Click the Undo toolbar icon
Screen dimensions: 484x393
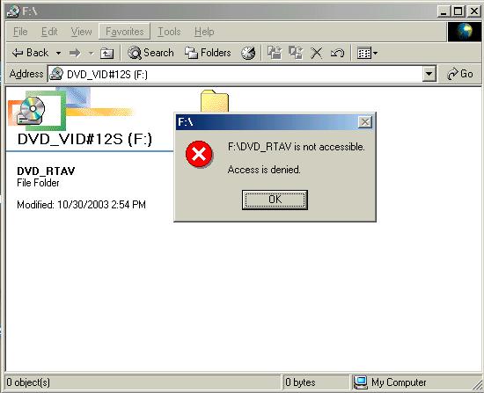tap(337, 53)
